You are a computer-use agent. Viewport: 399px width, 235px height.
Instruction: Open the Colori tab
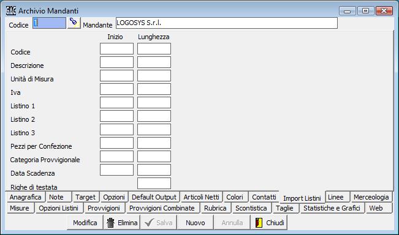point(235,197)
